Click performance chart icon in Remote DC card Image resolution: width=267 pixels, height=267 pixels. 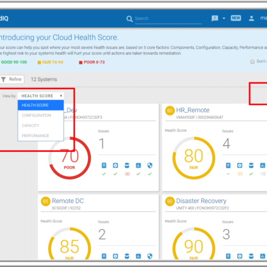point(138,256)
